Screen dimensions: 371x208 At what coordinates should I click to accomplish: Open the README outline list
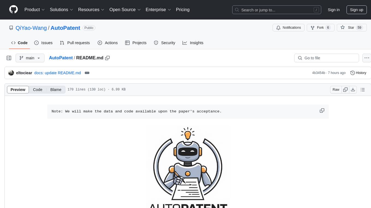click(x=363, y=90)
